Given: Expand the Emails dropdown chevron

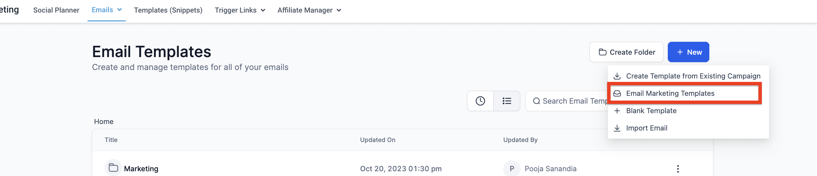Looking at the screenshot, I should click(x=120, y=10).
